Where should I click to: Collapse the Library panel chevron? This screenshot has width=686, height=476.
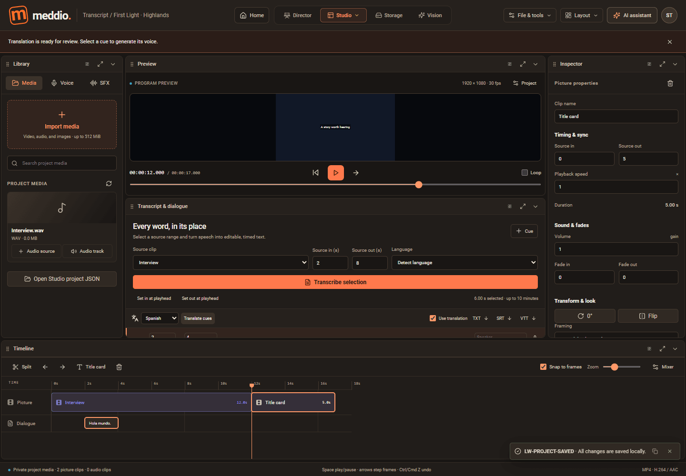113,64
